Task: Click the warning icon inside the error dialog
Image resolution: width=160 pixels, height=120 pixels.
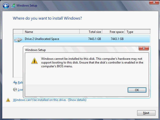Action: [x=34, y=61]
